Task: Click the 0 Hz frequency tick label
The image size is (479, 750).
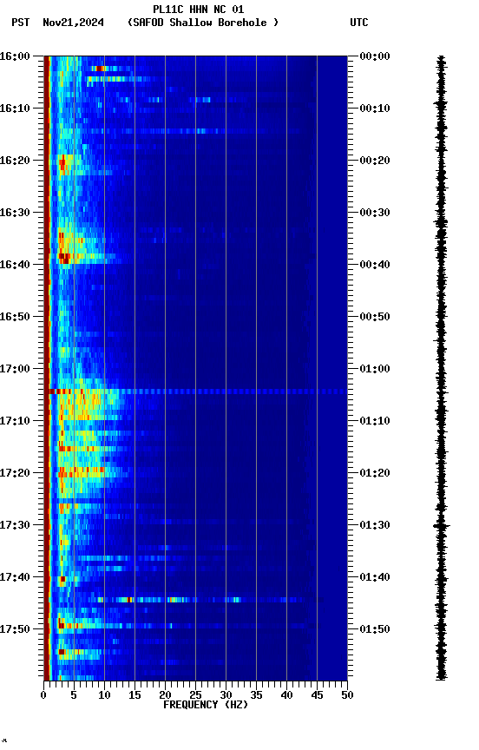Action: point(43,695)
